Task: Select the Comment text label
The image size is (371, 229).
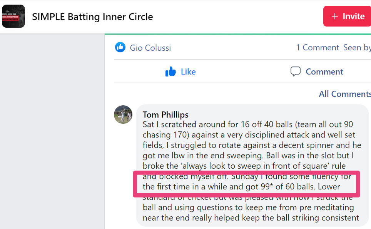Action: click(x=324, y=71)
